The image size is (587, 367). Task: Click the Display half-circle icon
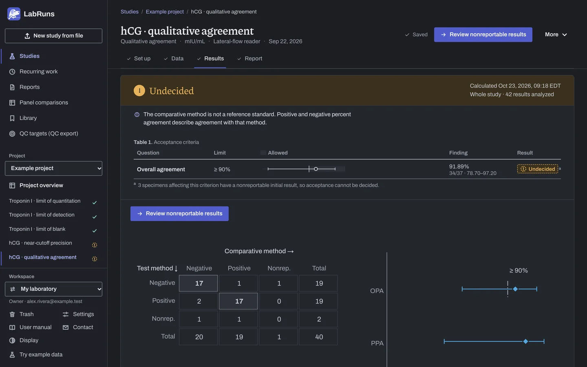point(12,340)
